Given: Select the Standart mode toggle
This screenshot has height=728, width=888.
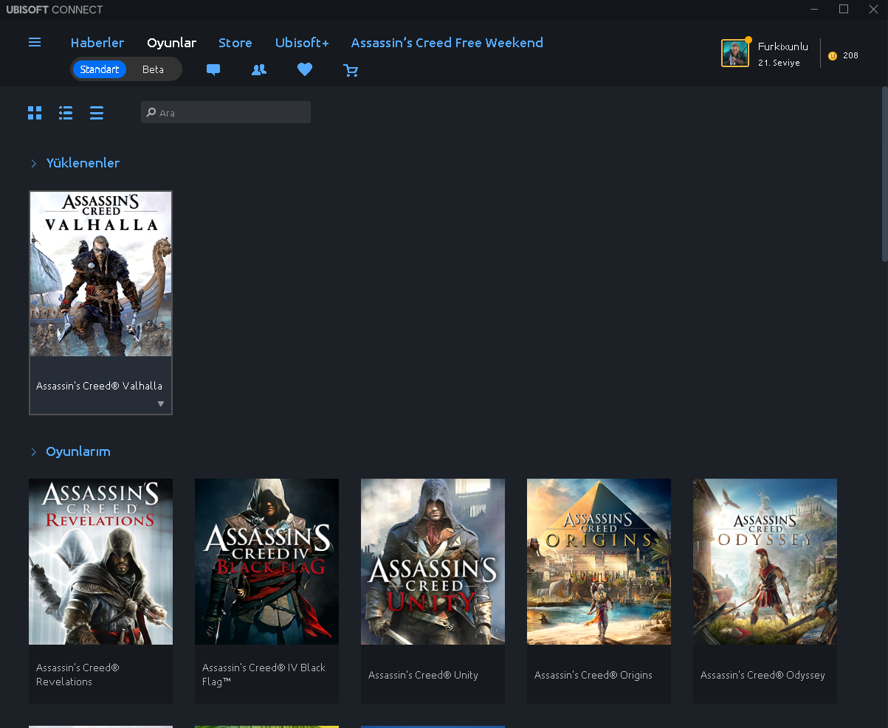Looking at the screenshot, I should click(x=100, y=69).
